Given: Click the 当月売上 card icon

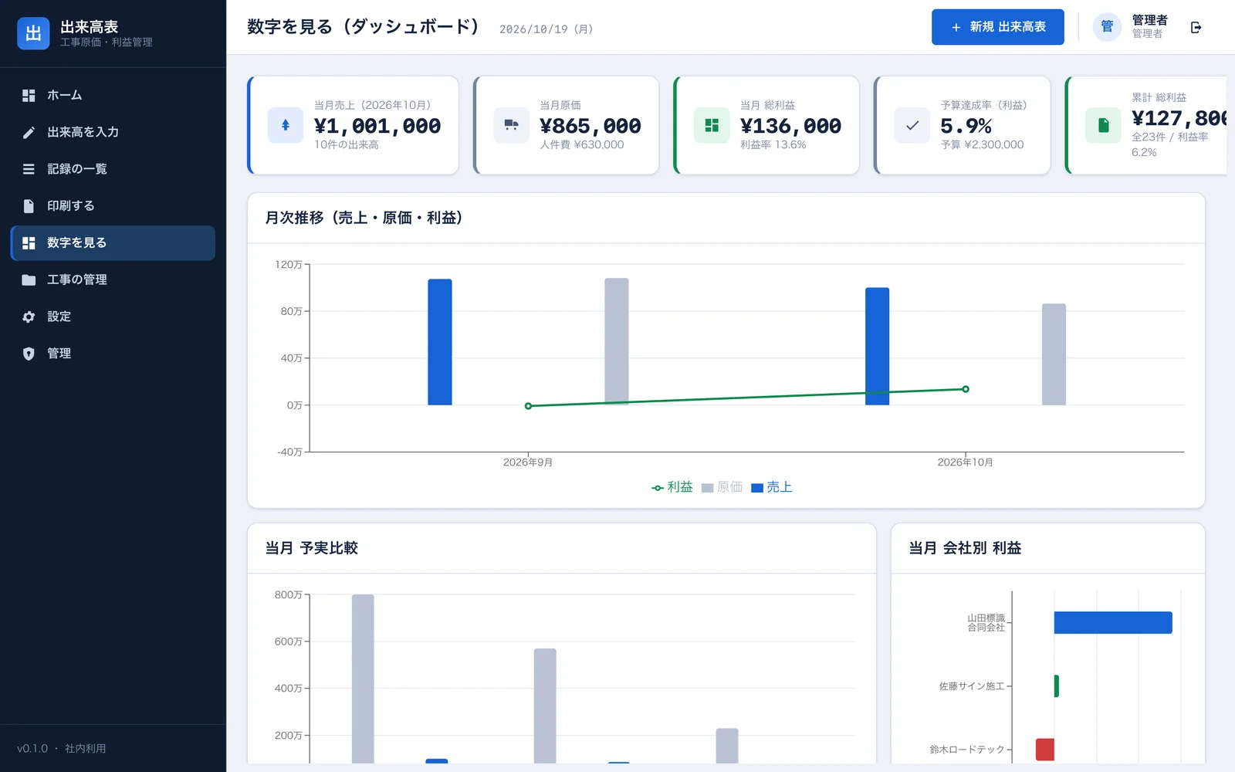Looking at the screenshot, I should (x=286, y=125).
